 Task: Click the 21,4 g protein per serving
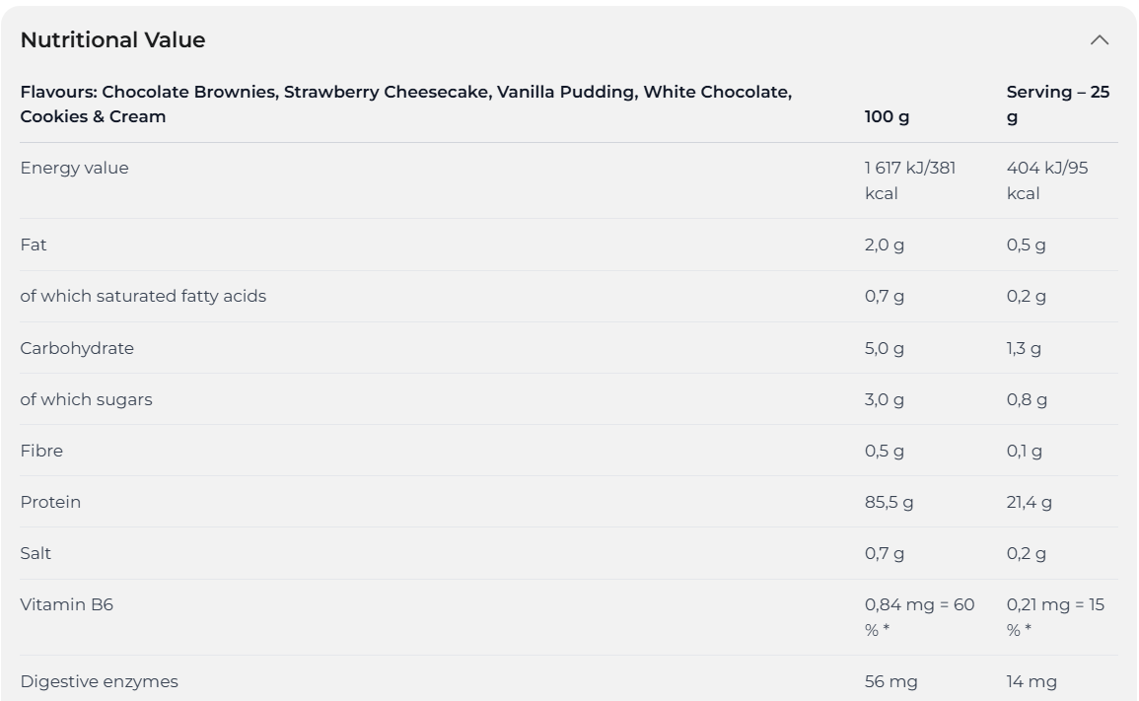[1029, 502]
